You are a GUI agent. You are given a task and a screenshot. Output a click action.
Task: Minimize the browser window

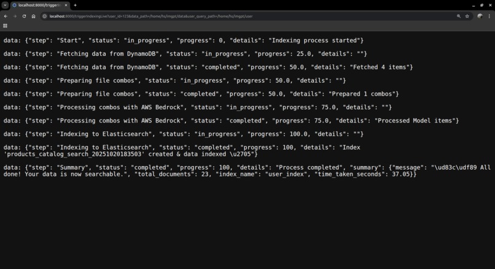(474, 6)
